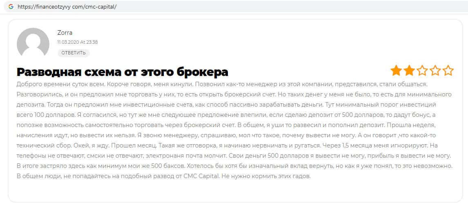
Task: Click the closing line mentioning CMC Capital
Action: (164, 176)
